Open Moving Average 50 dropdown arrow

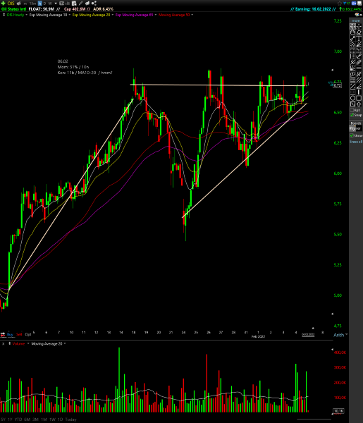click(192, 15)
